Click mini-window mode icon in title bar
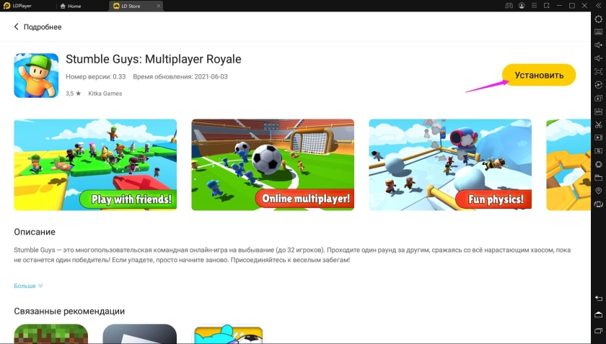This screenshot has height=344, width=606. [x=547, y=6]
